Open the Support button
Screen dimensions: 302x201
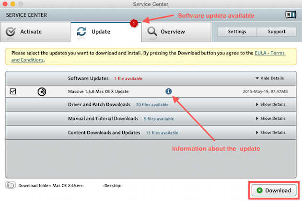click(277, 32)
